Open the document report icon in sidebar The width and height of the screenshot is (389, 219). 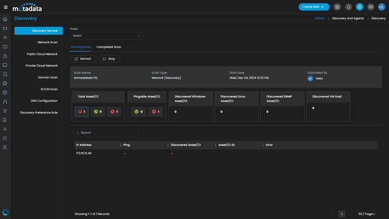pos(5,120)
